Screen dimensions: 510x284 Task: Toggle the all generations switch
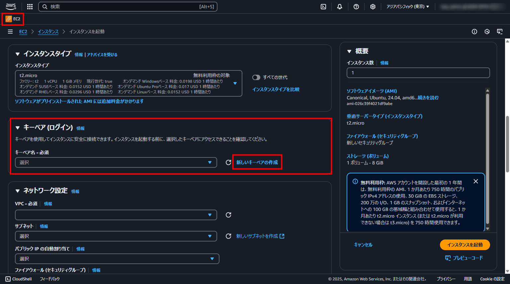point(256,77)
